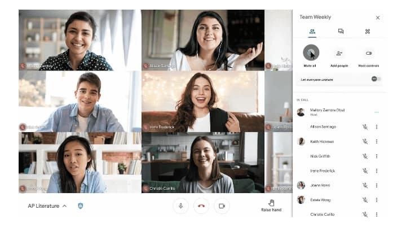Image resolution: width=406 pixels, height=227 pixels.
Task: Switch to the Activities tab
Action: [368, 32]
